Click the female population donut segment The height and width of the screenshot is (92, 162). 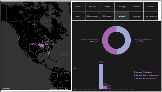coord(105,40)
